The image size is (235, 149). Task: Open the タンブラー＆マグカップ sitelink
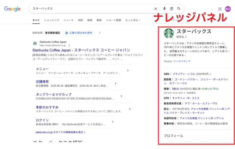pos(54,94)
